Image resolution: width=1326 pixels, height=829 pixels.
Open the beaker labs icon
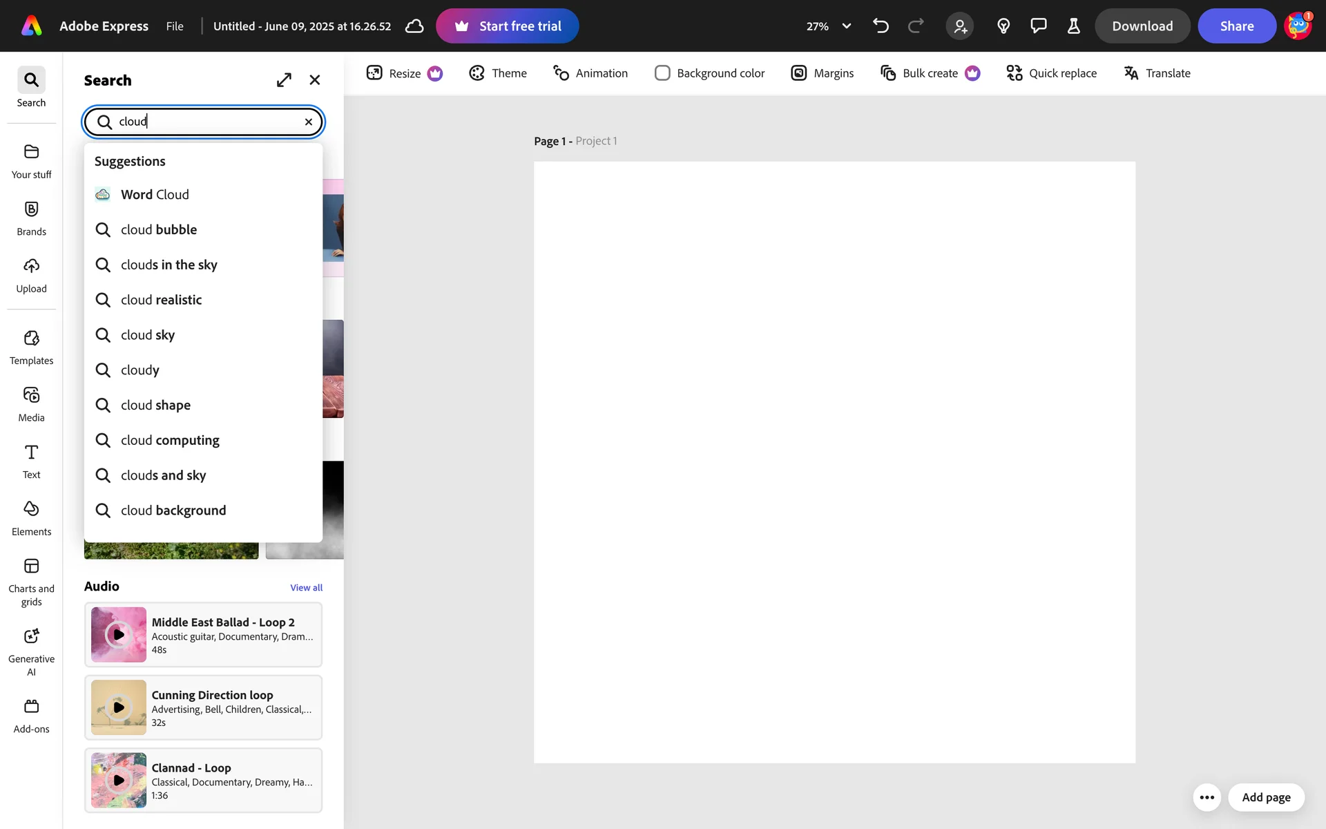(x=1073, y=26)
